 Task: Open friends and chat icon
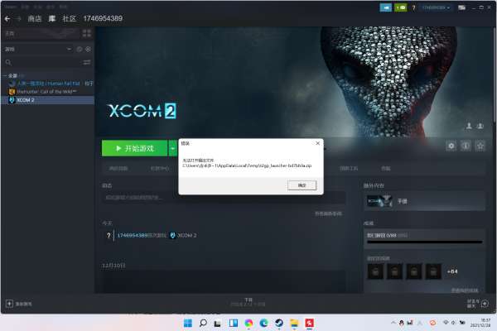coord(485,304)
